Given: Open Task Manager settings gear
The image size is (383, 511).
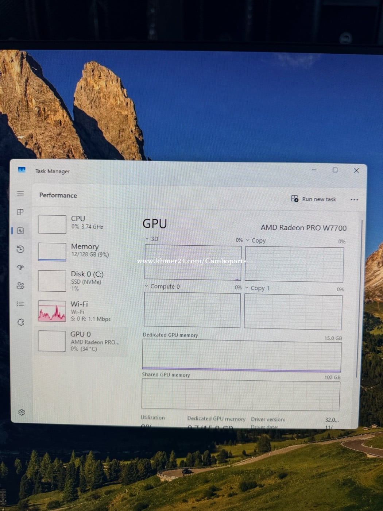Looking at the screenshot, I should [22, 412].
